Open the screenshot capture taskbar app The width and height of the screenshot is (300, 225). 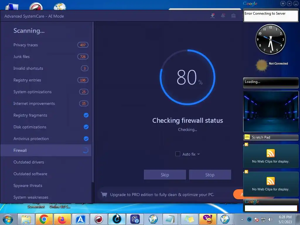tap(135, 219)
